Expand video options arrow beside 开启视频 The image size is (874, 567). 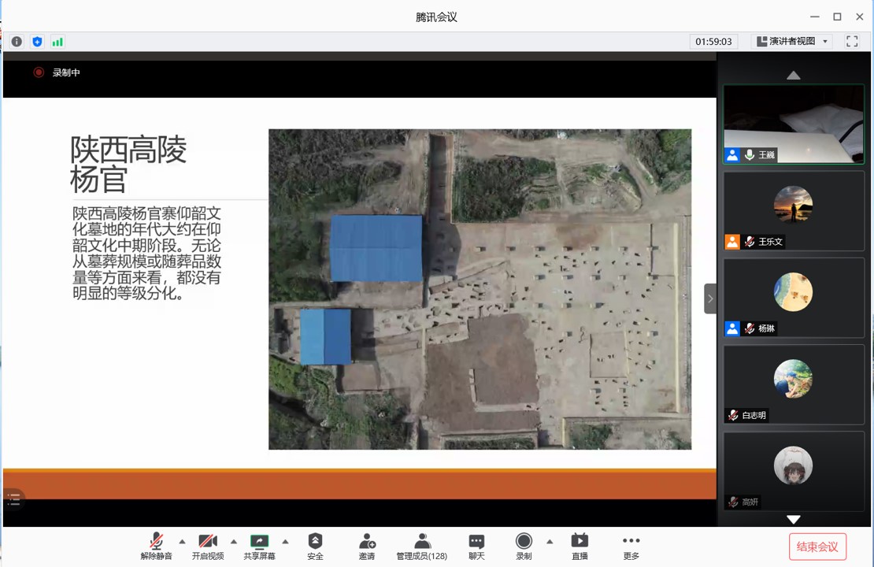(234, 541)
